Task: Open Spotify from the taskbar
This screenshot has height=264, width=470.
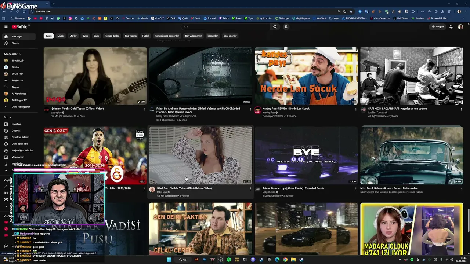Action: [x=229, y=260]
